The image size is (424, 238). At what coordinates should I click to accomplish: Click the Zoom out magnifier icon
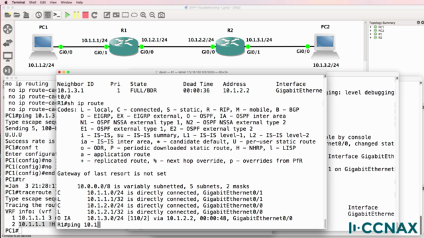152,15
